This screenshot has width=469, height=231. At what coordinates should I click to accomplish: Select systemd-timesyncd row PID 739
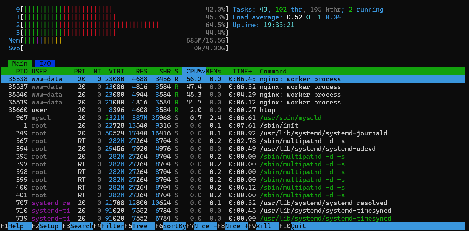233,218
